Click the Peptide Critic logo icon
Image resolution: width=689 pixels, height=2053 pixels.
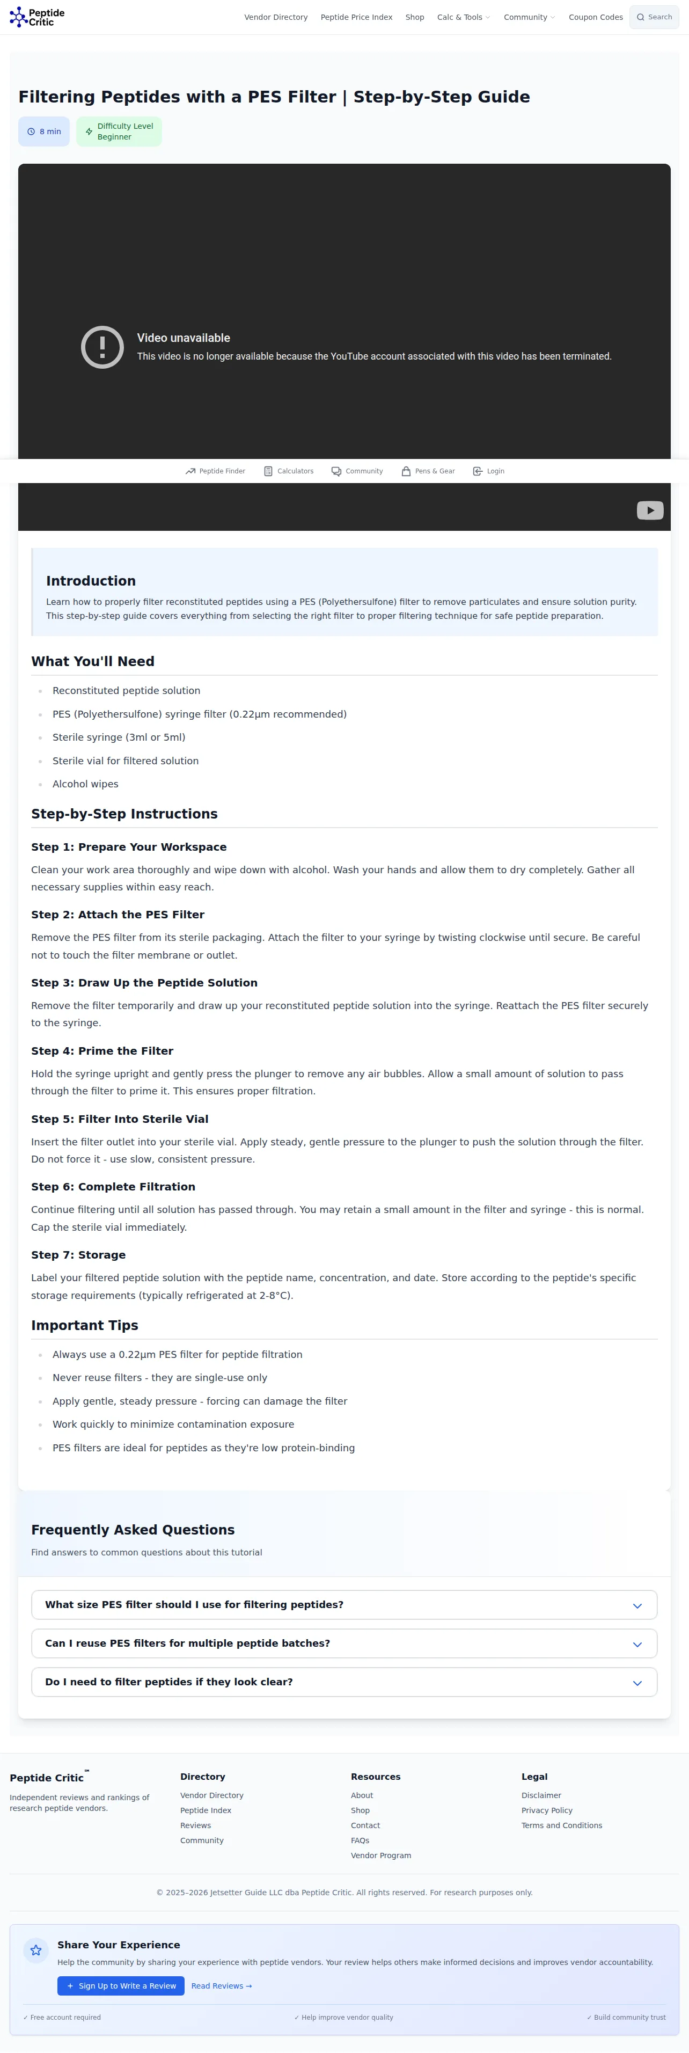point(18,18)
